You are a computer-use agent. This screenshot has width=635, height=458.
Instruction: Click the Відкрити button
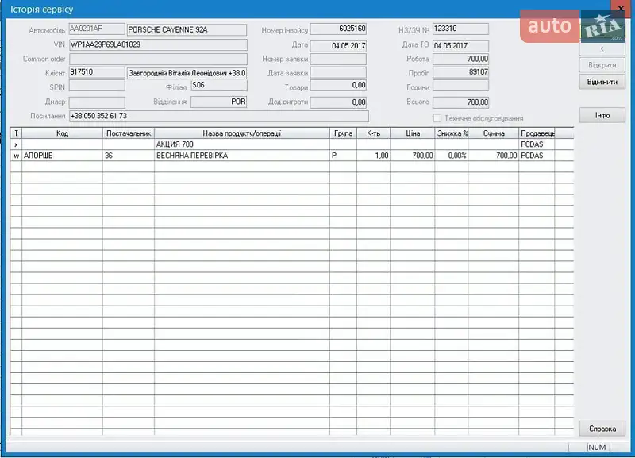point(602,65)
